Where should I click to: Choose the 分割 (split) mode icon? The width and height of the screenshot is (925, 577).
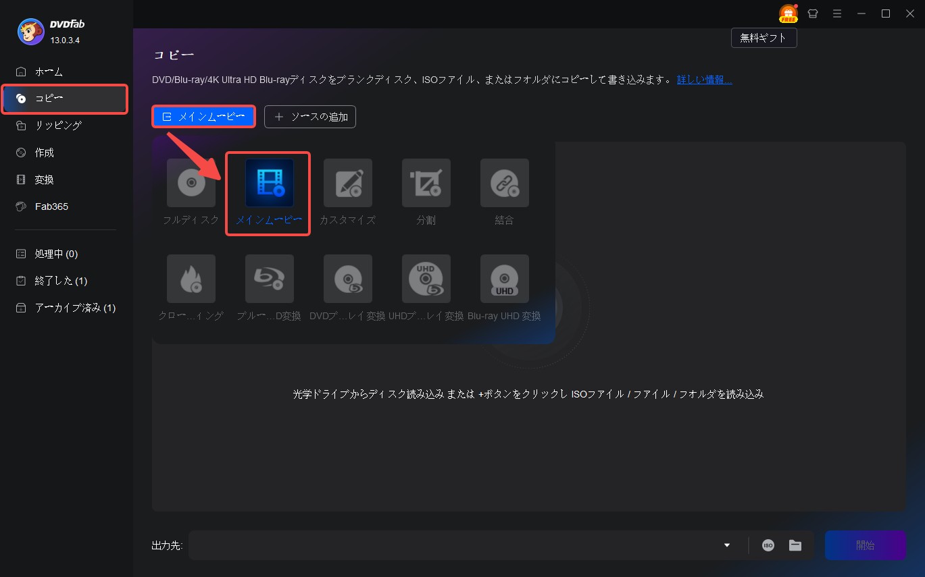pos(426,183)
